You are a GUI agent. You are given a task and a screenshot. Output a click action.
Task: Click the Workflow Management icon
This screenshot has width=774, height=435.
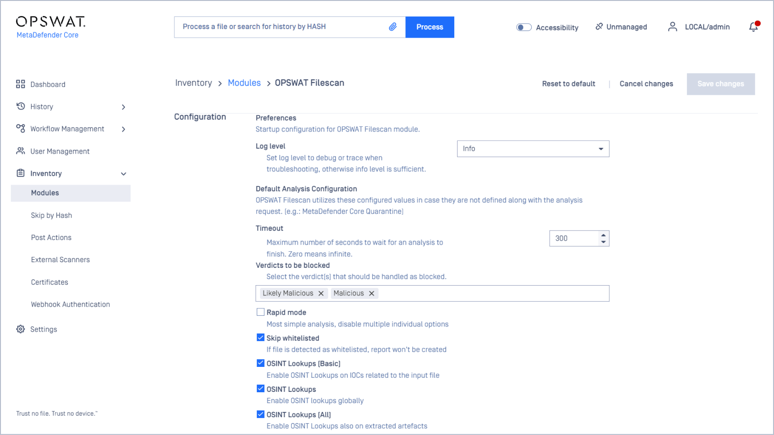pos(20,128)
